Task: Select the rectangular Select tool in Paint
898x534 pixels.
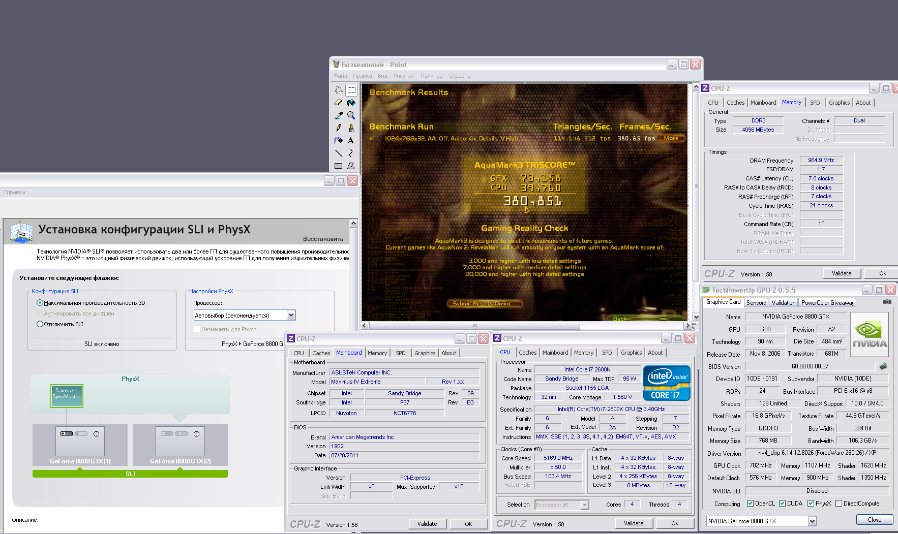Action: 351,90
